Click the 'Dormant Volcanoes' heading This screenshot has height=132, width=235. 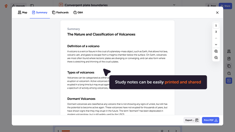coord(81,99)
